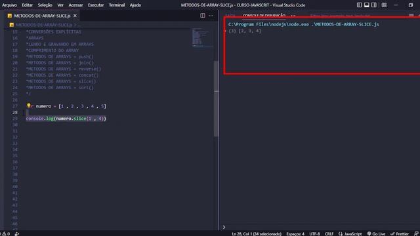
Task: Toggle the secondary sidebar layout icon
Action: pos(373,5)
